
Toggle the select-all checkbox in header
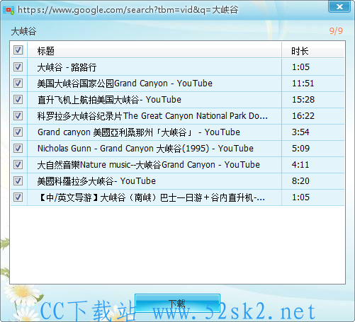(18, 50)
